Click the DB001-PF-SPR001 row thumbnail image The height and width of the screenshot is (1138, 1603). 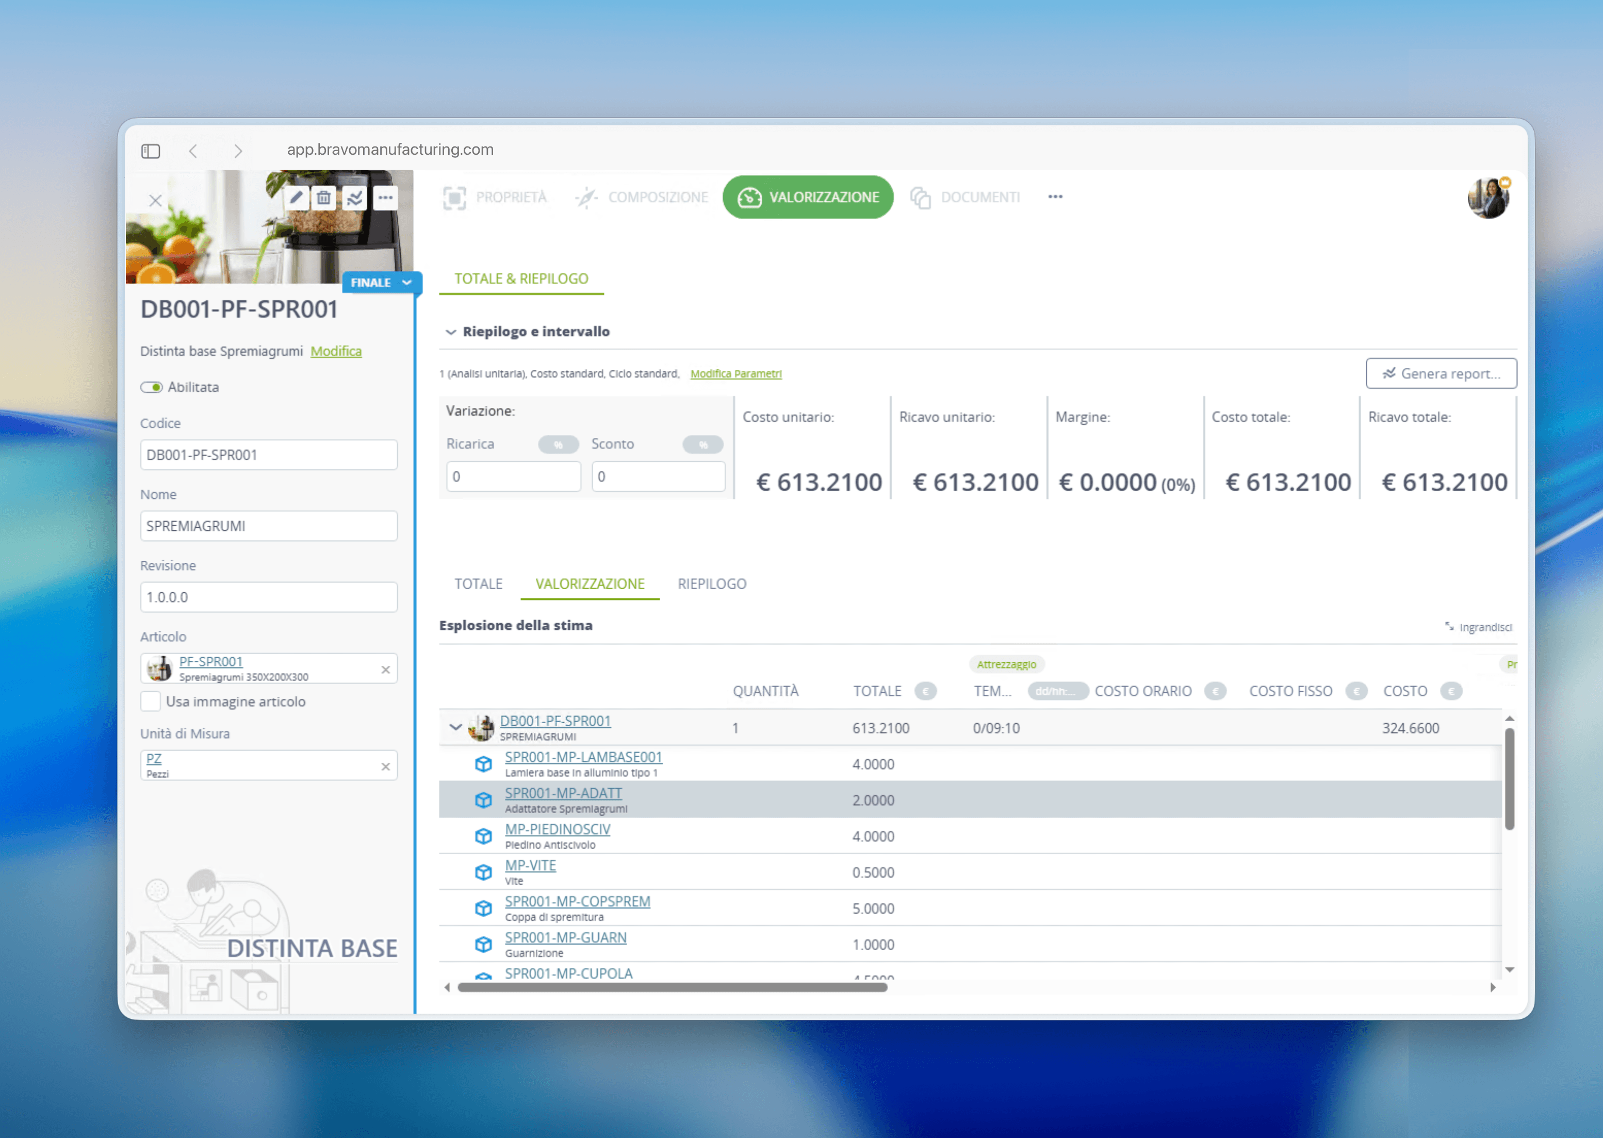[481, 727]
